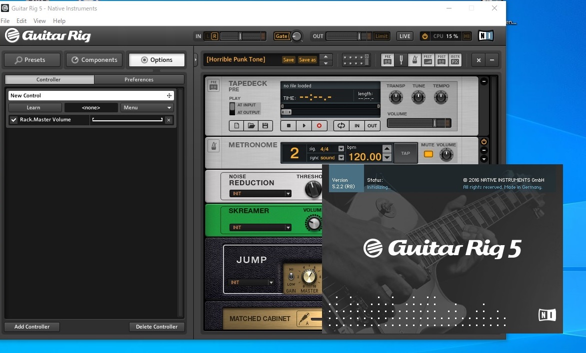
Task: Switch to the Preferences tab
Action: click(x=139, y=79)
